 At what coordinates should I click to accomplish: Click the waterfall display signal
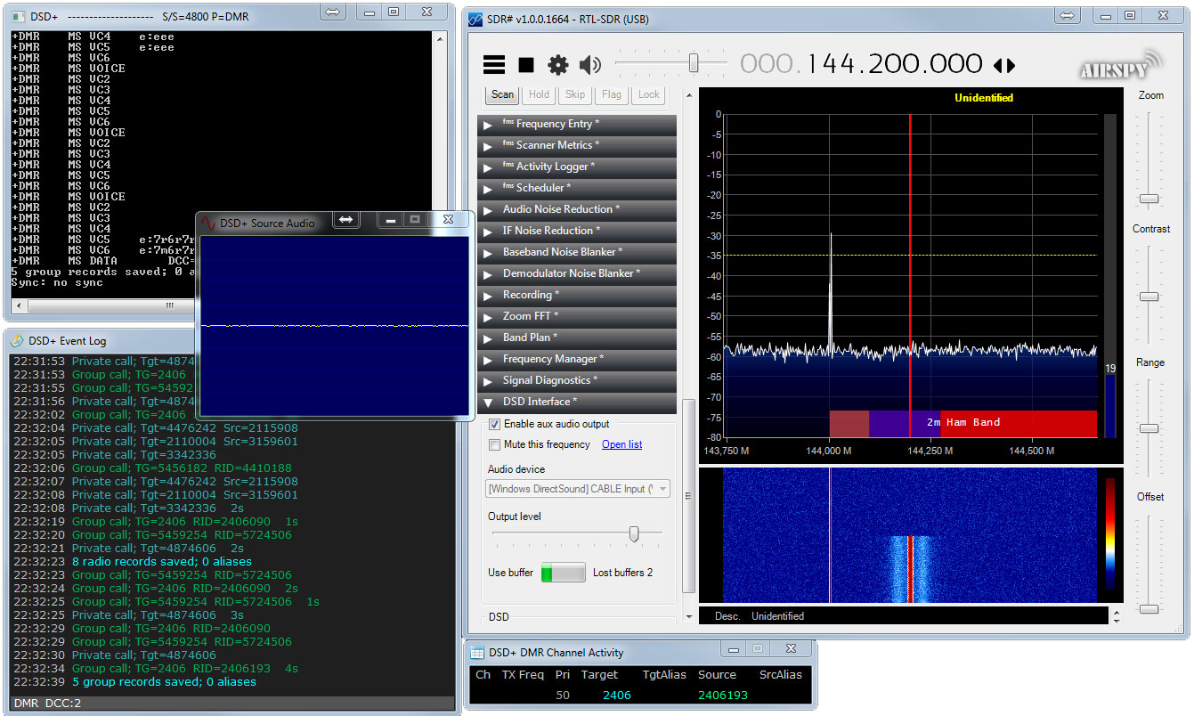910,568
